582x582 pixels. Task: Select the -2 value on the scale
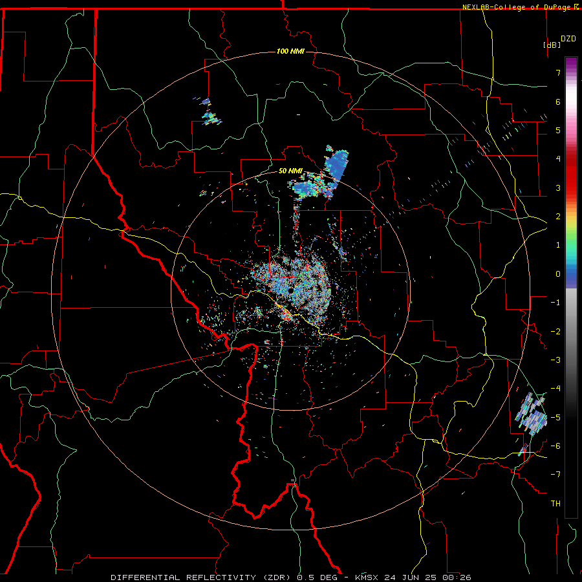pyautogui.click(x=555, y=331)
